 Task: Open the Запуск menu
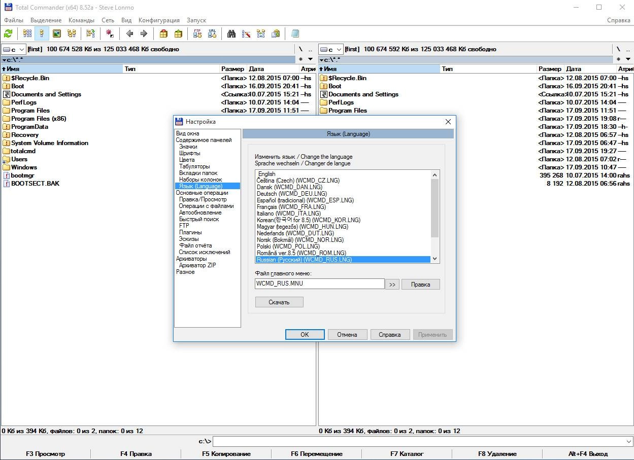[x=196, y=20]
